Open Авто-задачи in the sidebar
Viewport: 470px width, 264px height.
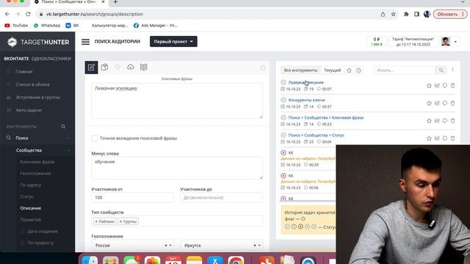[29, 110]
